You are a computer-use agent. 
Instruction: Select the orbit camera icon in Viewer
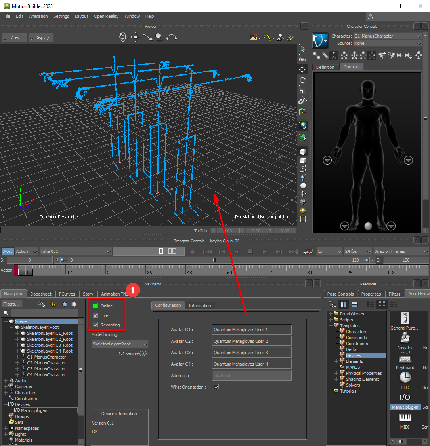tap(124, 37)
